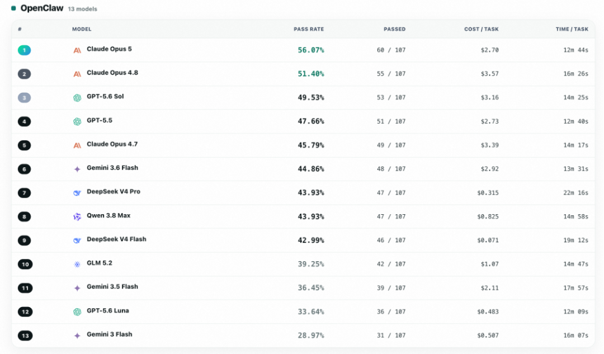Click the OpenAI icon beside GPT-5.6 Sol
The width and height of the screenshot is (604, 354).
click(77, 98)
